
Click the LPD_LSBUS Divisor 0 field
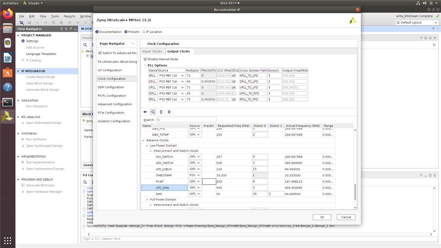pos(260,169)
